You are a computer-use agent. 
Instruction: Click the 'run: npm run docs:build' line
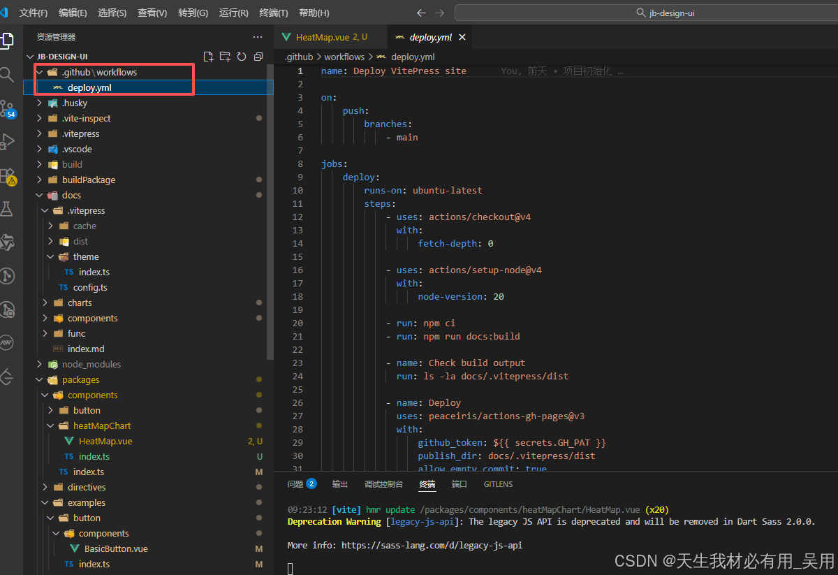[458, 336]
